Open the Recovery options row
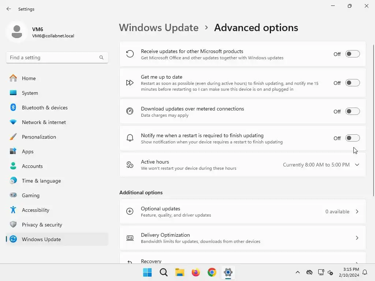This screenshot has height=281, width=375. pos(242,258)
